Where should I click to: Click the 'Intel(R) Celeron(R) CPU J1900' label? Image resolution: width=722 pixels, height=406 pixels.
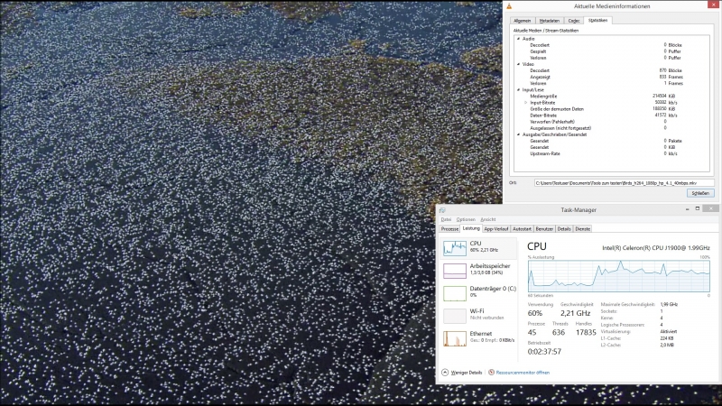[x=656, y=247]
